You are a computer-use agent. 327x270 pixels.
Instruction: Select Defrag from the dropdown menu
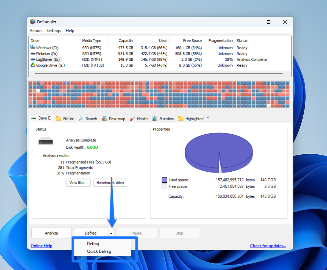click(93, 244)
